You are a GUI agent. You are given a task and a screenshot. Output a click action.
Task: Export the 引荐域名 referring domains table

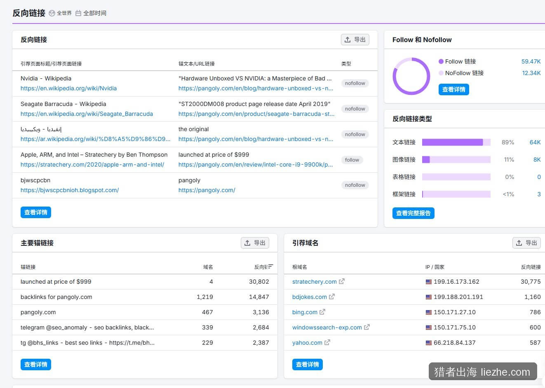click(x=526, y=243)
